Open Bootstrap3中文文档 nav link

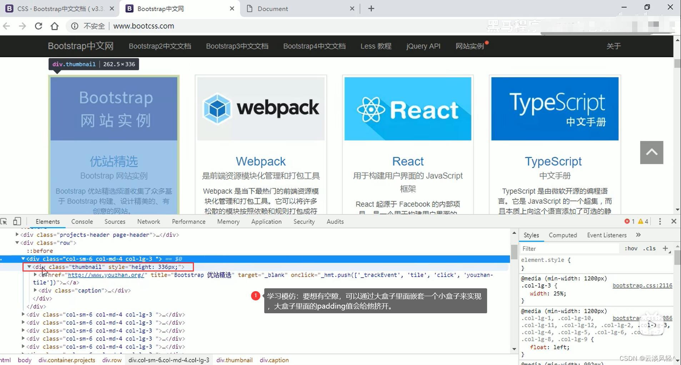(x=237, y=46)
